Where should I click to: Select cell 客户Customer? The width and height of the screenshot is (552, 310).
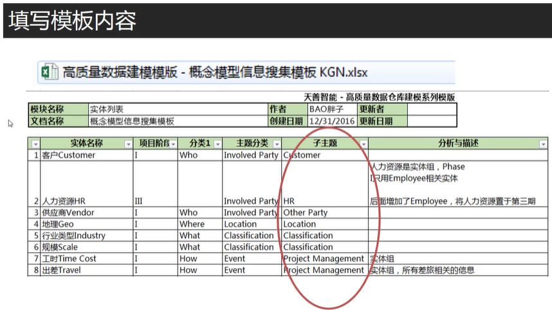coord(87,155)
